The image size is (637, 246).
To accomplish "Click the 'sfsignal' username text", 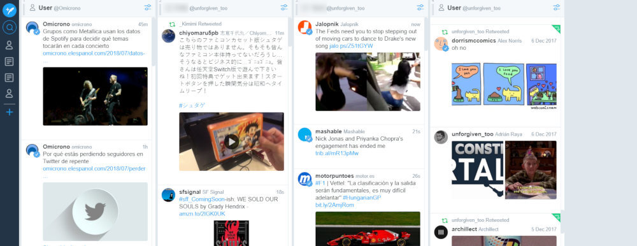I will [190, 192].
